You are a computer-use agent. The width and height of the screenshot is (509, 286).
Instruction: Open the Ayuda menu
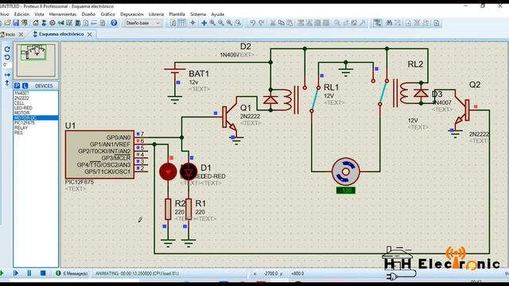tap(217, 14)
